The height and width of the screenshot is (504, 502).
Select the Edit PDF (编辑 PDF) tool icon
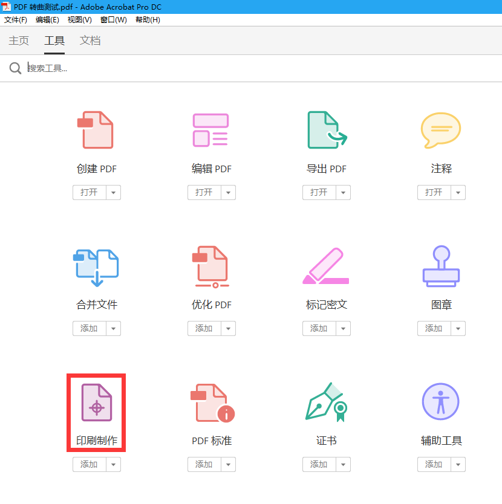pos(210,130)
